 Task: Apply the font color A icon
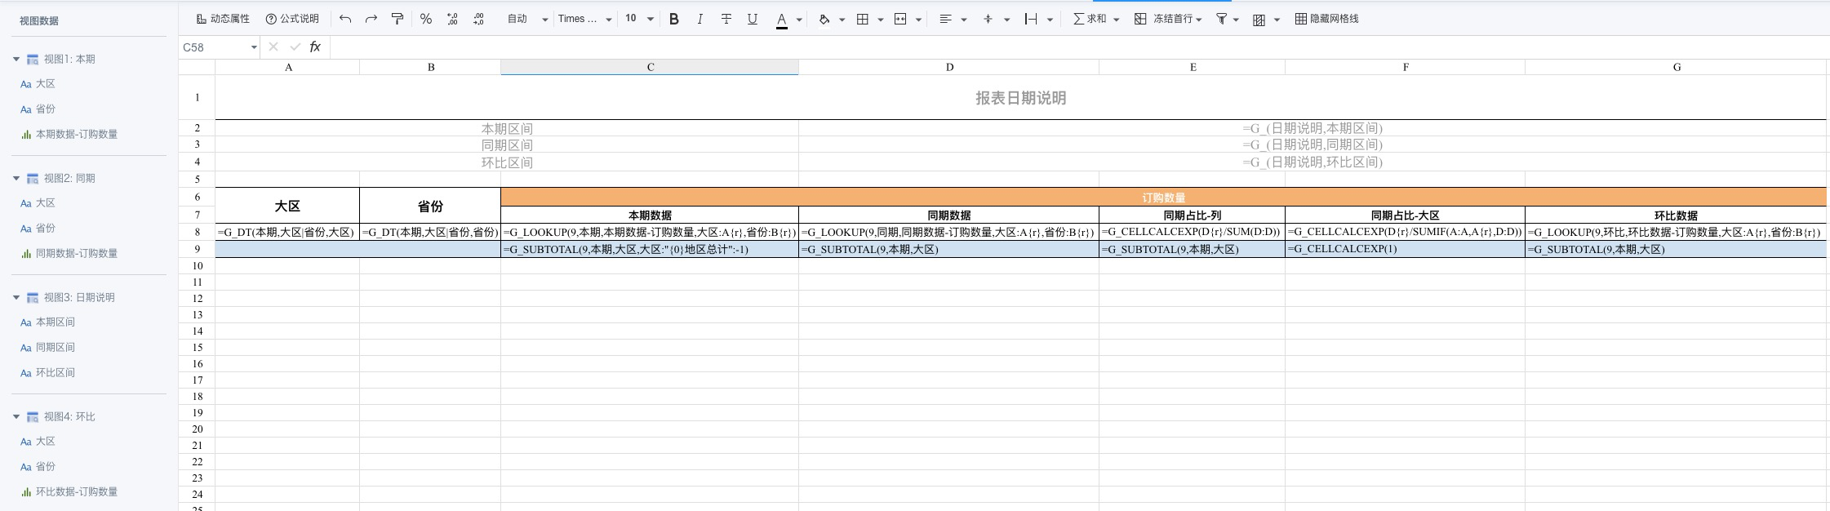click(x=782, y=20)
